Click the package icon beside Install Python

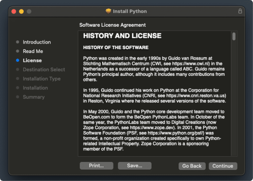(108, 11)
